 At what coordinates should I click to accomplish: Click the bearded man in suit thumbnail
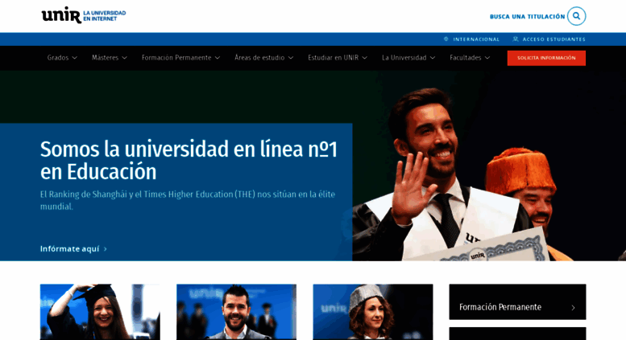pos(236,312)
